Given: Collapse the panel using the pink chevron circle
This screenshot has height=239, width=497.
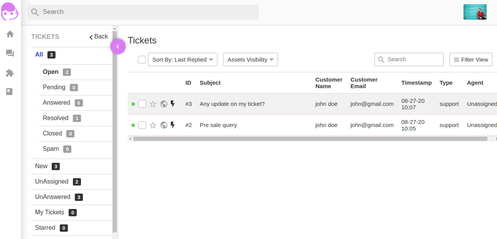Looking at the screenshot, I should coord(118,46).
